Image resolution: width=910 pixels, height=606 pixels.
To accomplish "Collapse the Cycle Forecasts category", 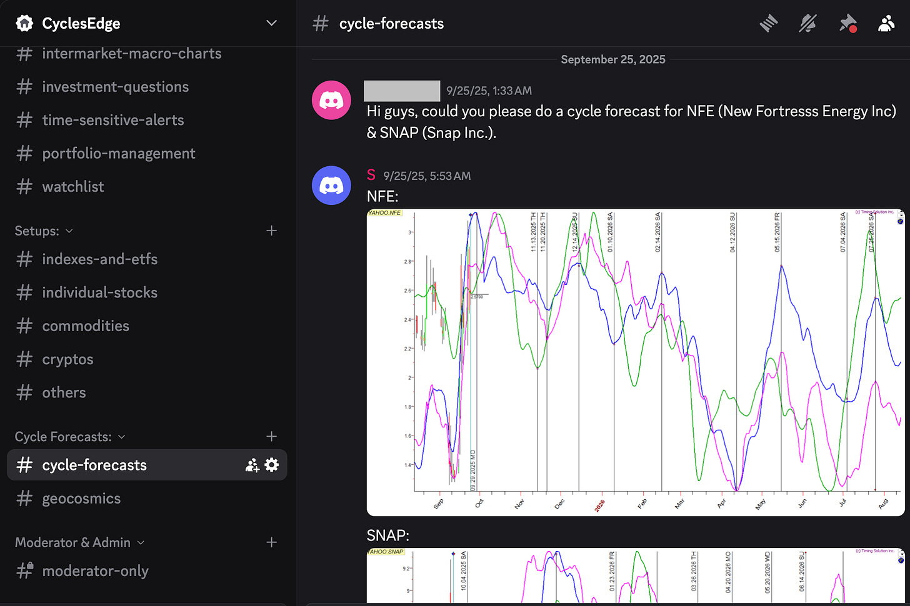I will click(x=122, y=437).
